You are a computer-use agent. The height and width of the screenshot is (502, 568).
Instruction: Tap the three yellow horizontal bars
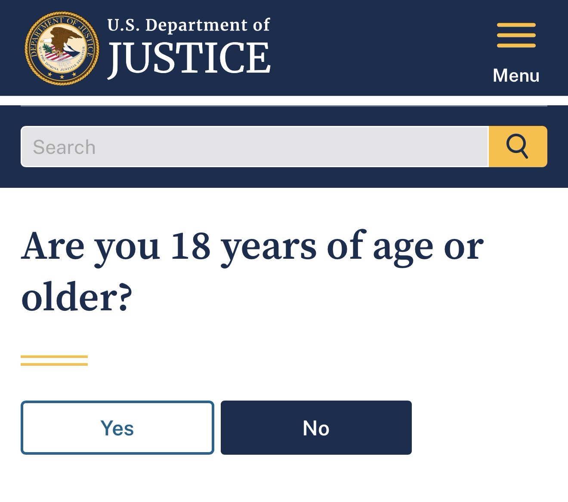(x=516, y=35)
